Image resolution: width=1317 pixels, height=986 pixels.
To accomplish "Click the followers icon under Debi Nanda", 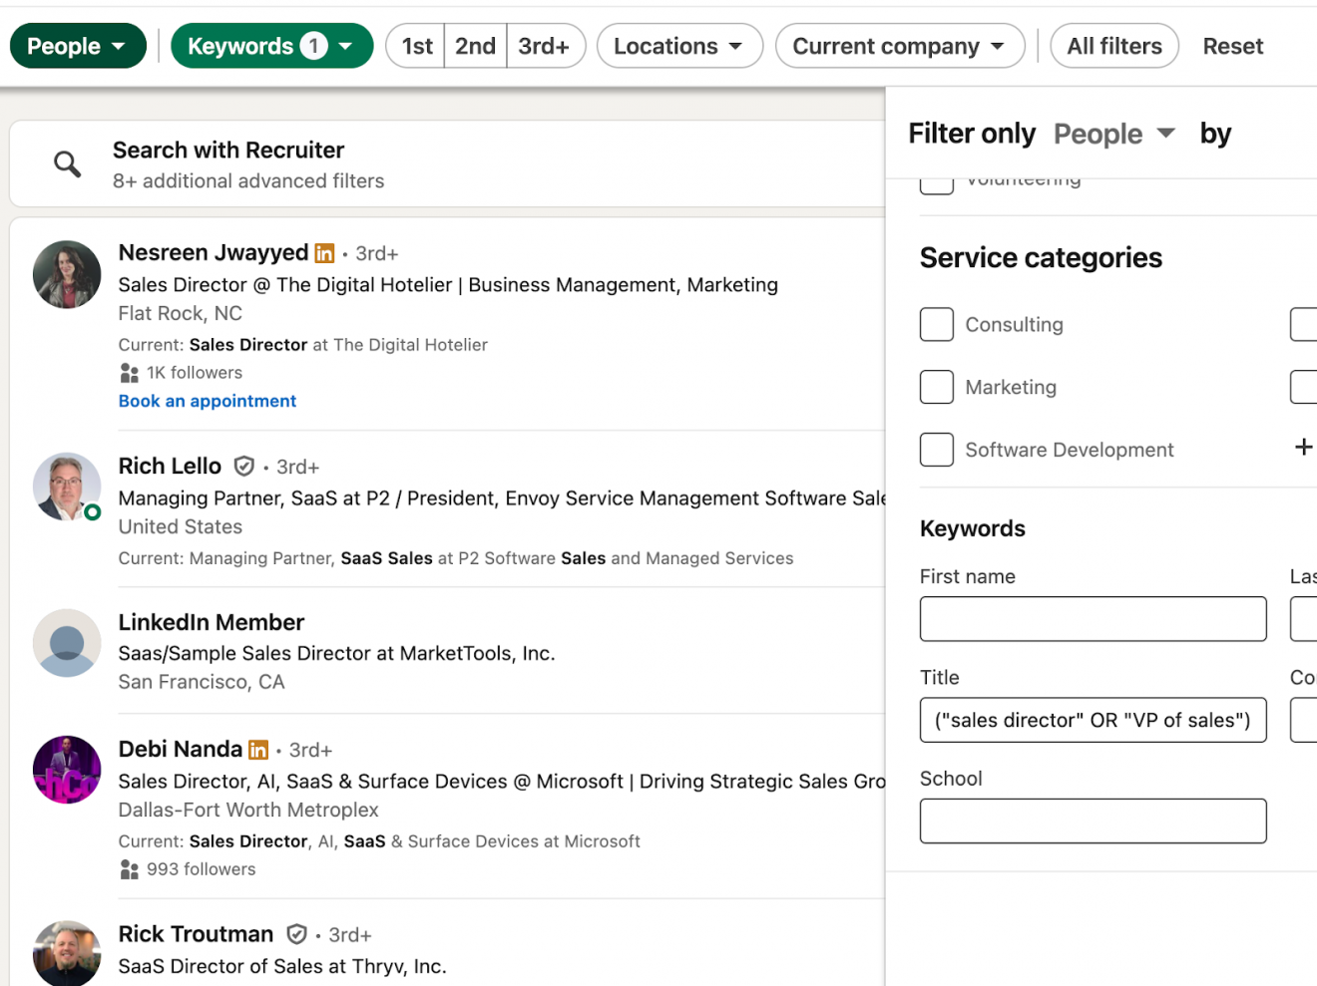I will coord(129,869).
